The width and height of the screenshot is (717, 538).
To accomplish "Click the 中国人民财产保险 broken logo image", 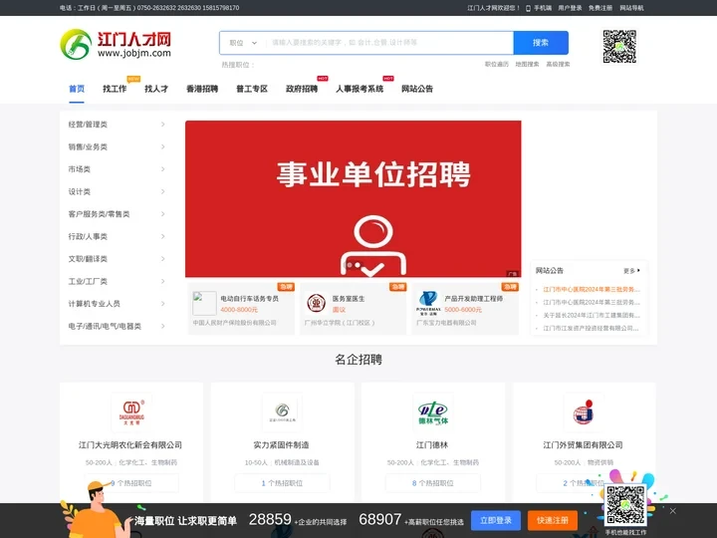I will [204, 303].
